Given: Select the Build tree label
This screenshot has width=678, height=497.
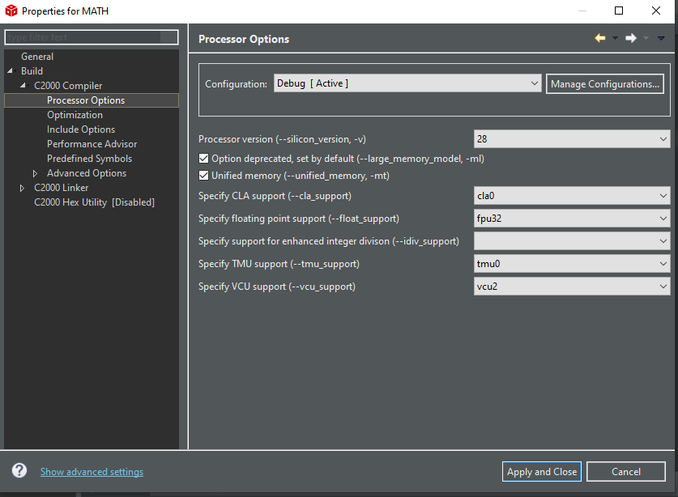Looking at the screenshot, I should [x=32, y=71].
